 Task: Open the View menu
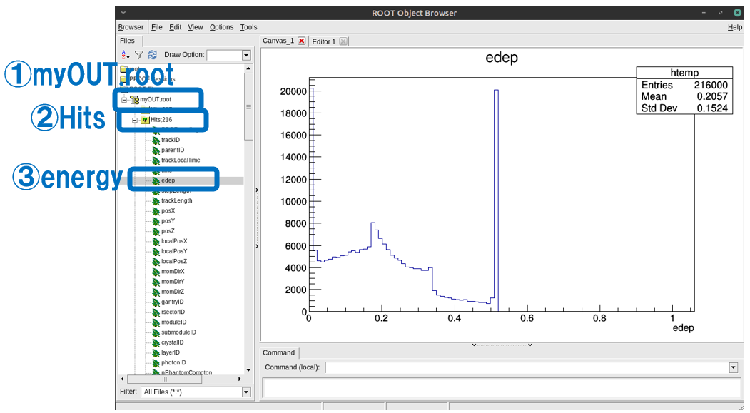click(195, 27)
